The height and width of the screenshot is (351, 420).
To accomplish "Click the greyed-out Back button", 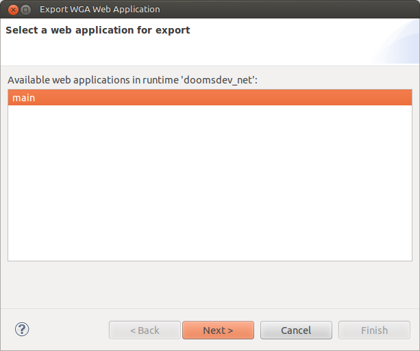I will (x=145, y=330).
